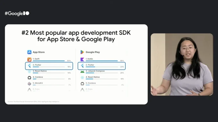Click the "1. Kotlin" label
The height and width of the screenshot is (122, 218).
[x=89, y=59]
